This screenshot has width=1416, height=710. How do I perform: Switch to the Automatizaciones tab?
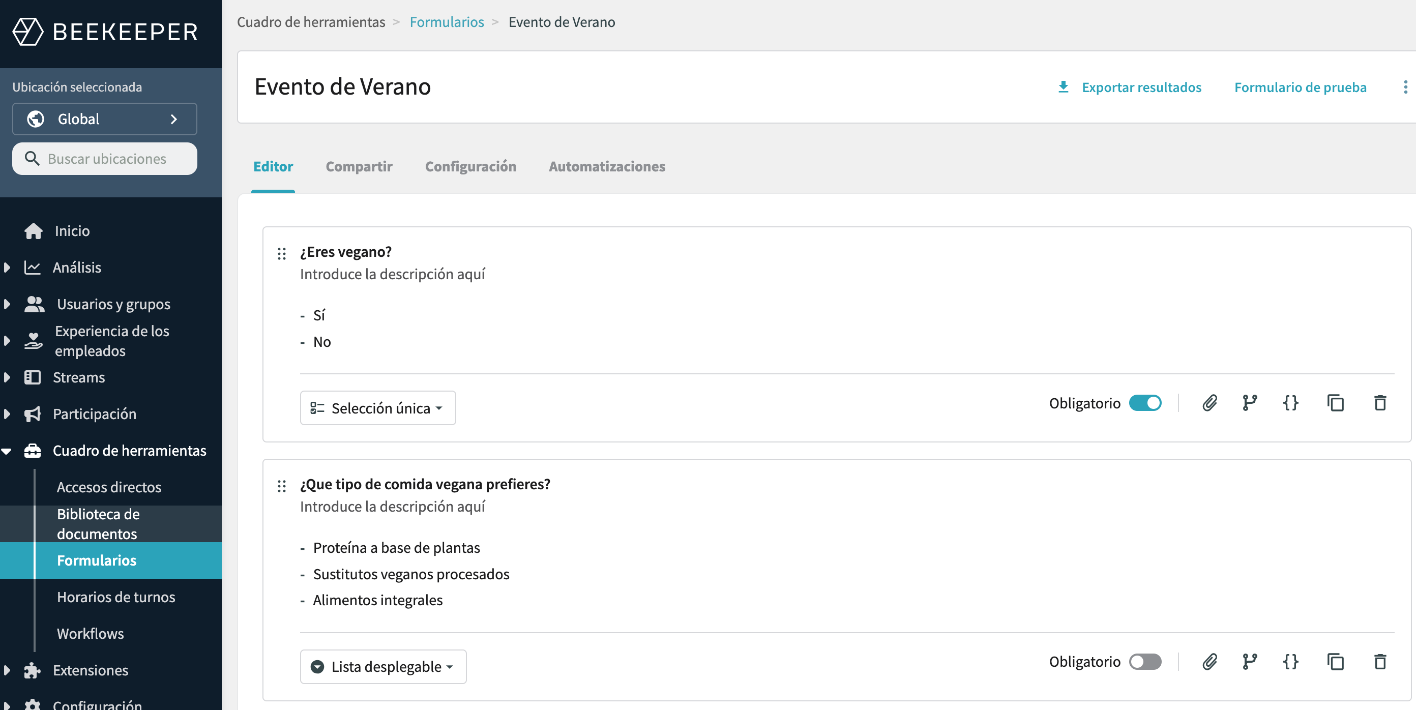pos(606,166)
